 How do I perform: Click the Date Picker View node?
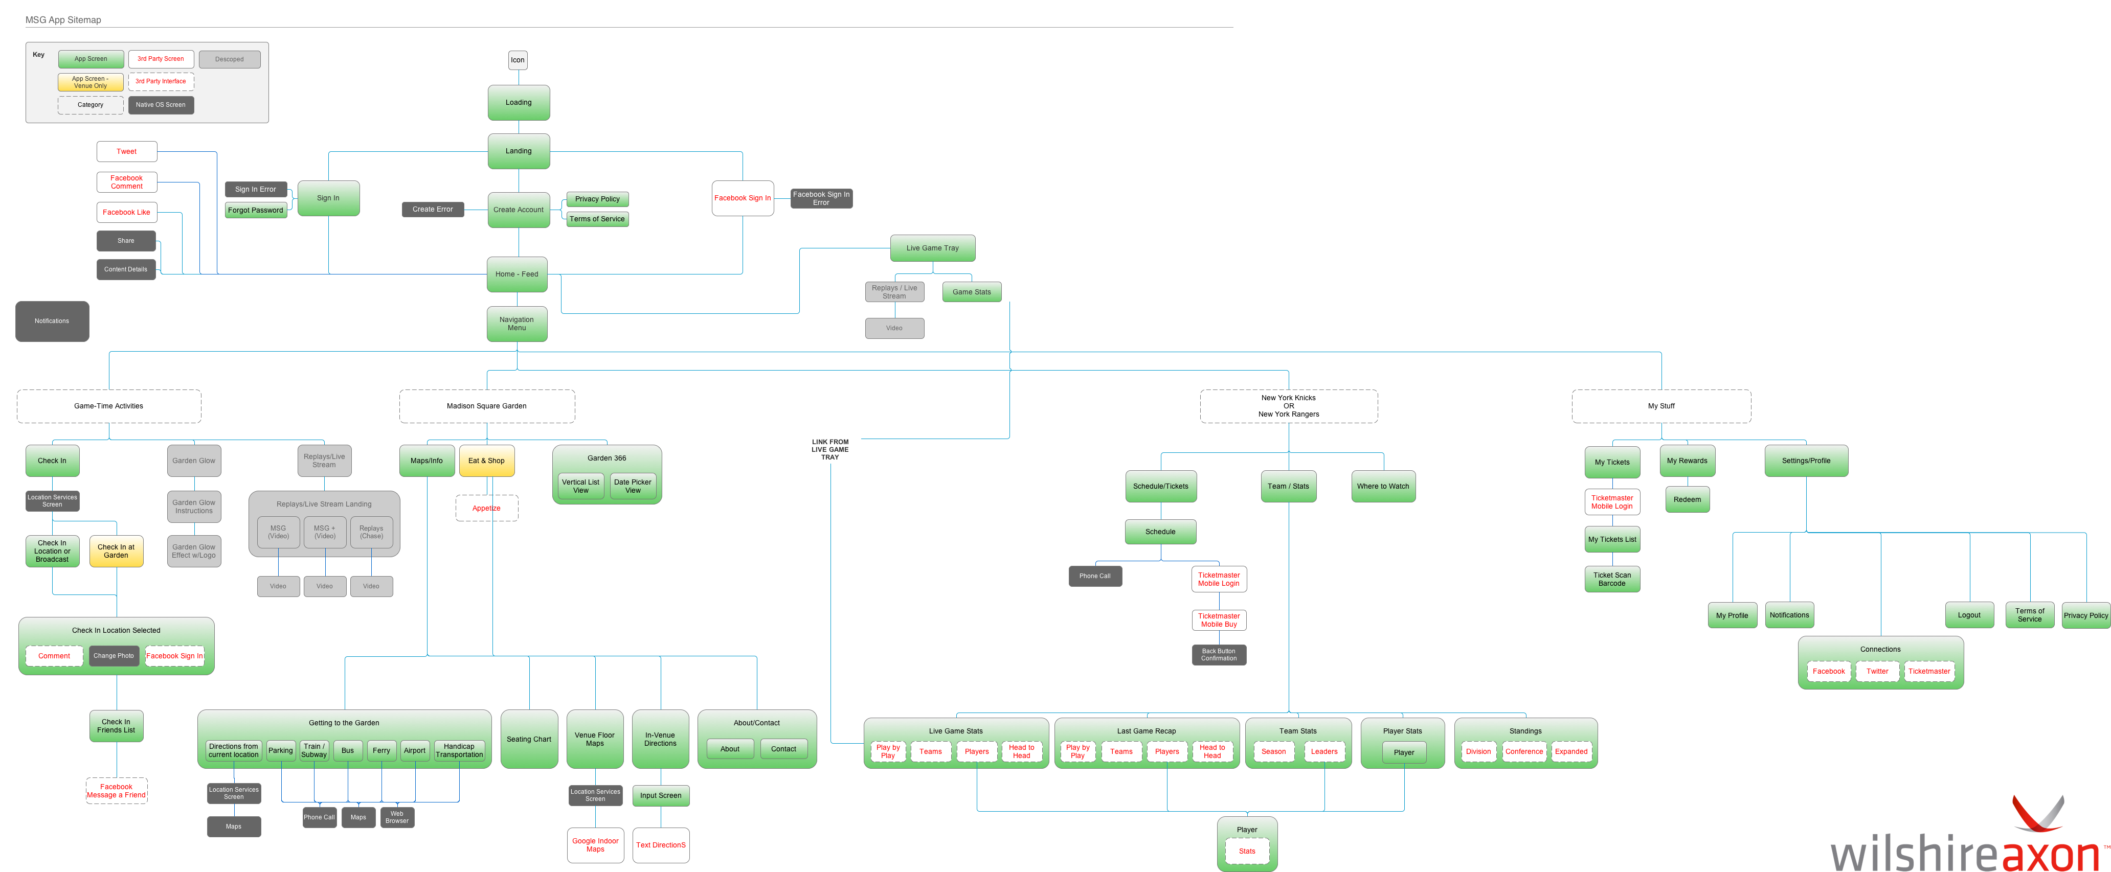click(634, 487)
